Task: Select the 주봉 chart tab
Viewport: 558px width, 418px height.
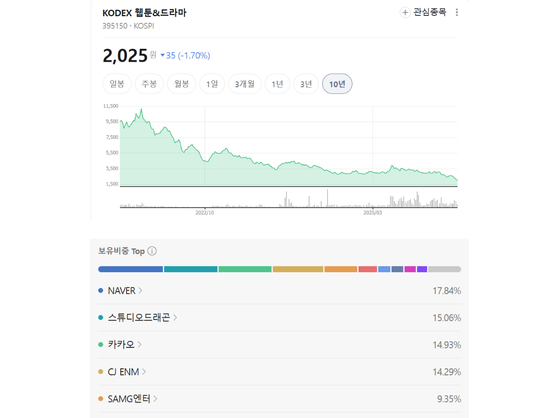Action: click(x=149, y=84)
